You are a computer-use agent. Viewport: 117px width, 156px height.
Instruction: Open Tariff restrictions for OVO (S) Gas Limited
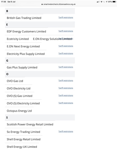66,96
